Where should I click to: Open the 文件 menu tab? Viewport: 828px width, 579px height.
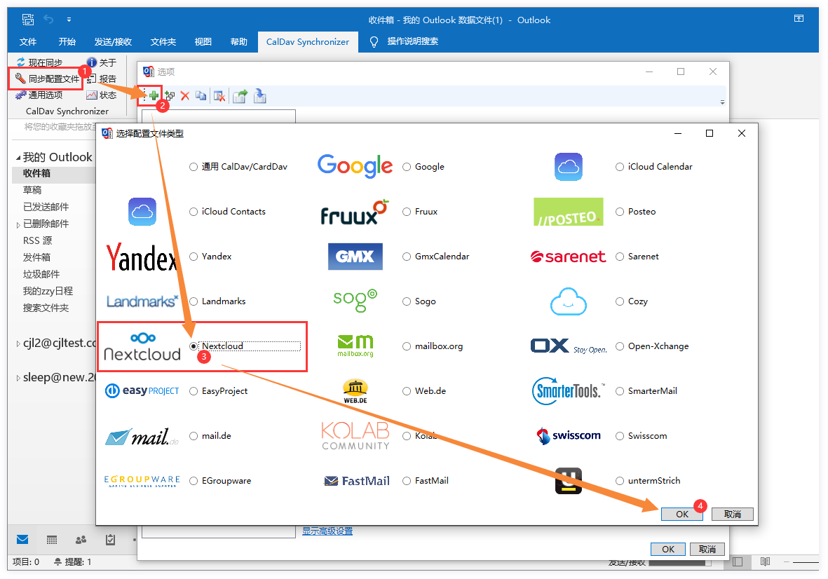pos(28,41)
